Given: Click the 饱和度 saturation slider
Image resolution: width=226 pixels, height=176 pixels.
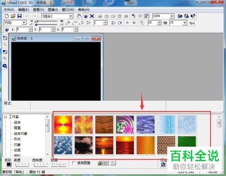Looking at the screenshot, I should [41, 165].
